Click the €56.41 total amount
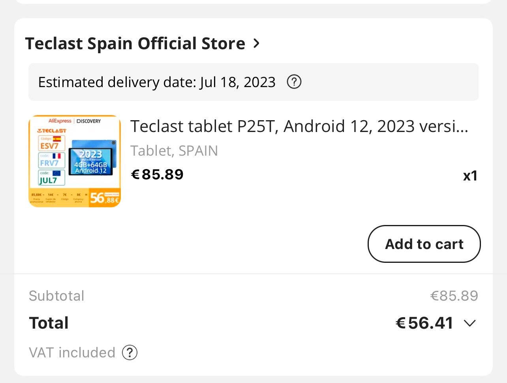The image size is (507, 383). tap(424, 323)
